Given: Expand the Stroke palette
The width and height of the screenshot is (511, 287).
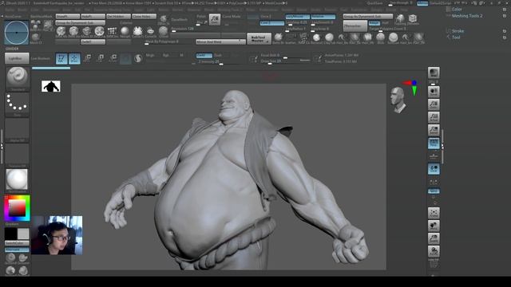Looking at the screenshot, I should pos(458,31).
